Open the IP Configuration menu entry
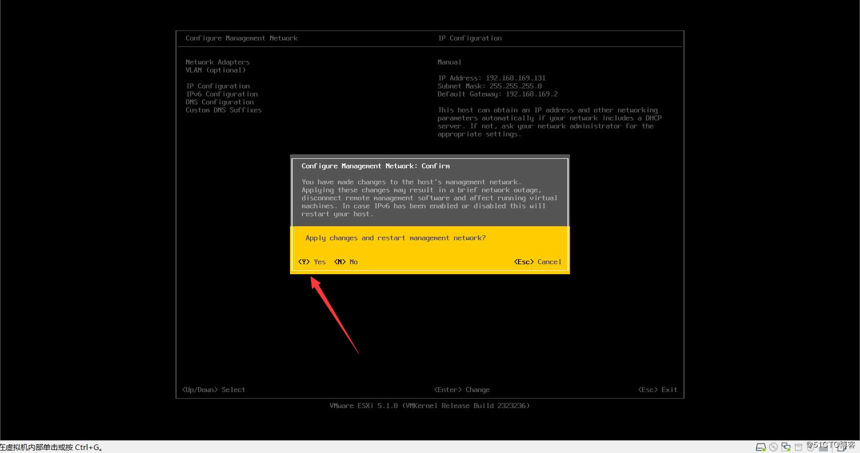 click(x=218, y=86)
